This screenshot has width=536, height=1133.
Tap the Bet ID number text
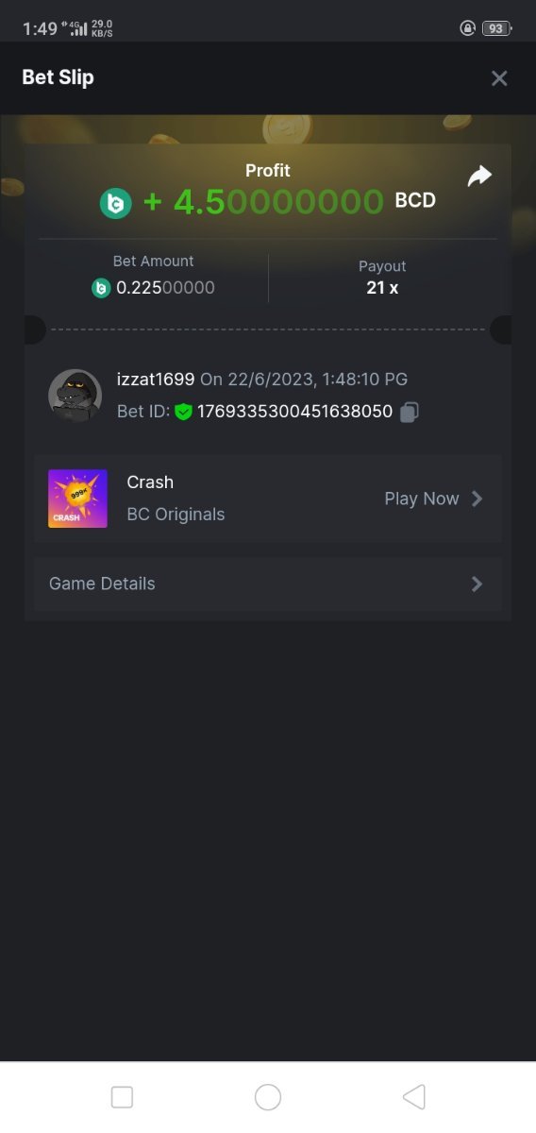[294, 412]
